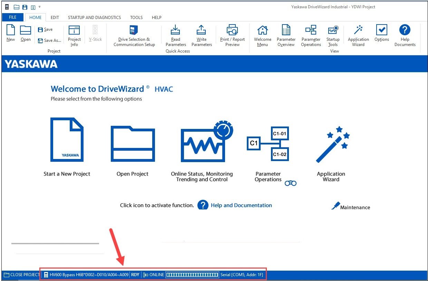Click the application icon in the title bar
428x281 pixels.
7,7
